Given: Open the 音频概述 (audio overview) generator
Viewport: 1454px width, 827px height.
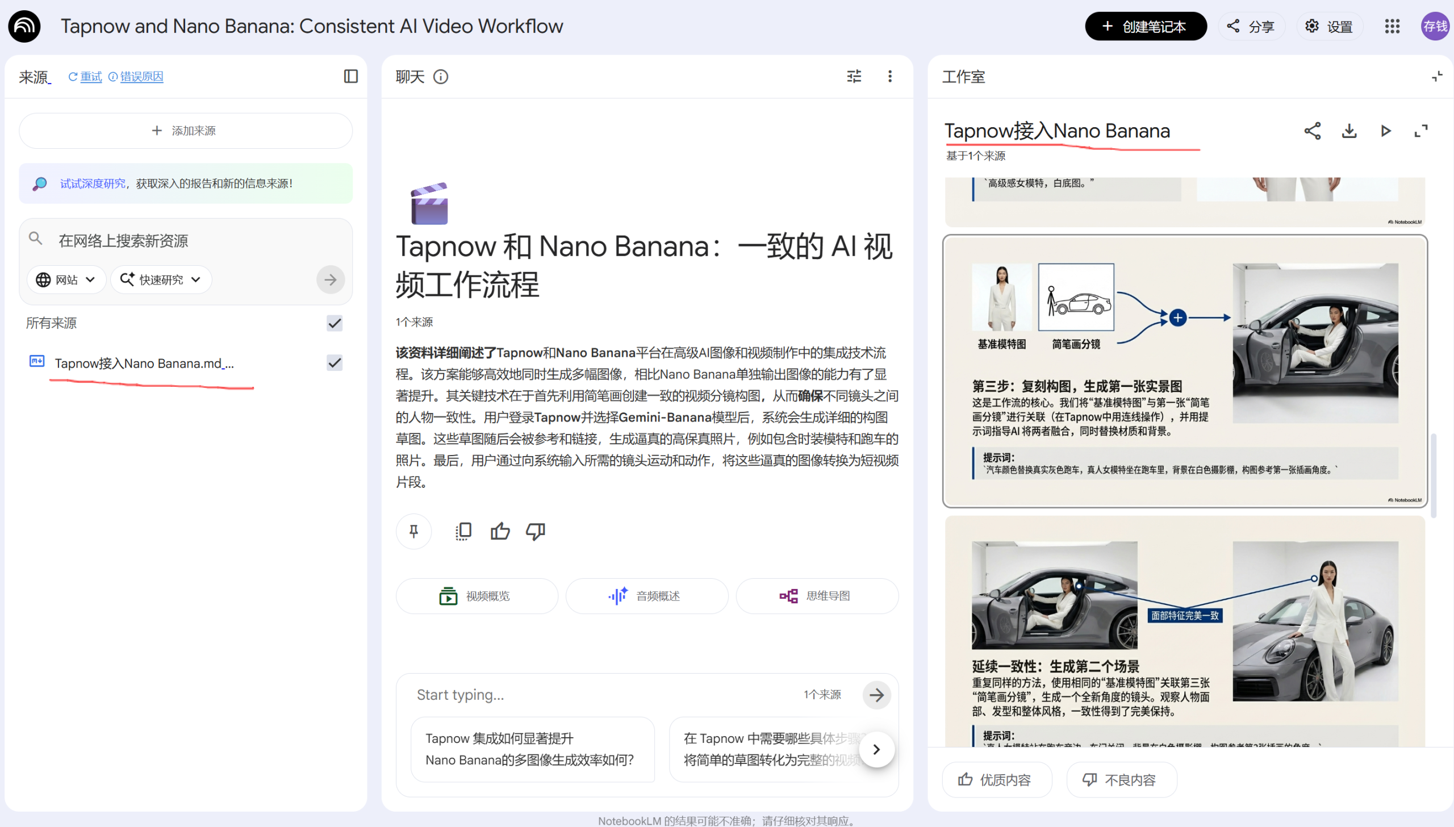Looking at the screenshot, I should [647, 596].
